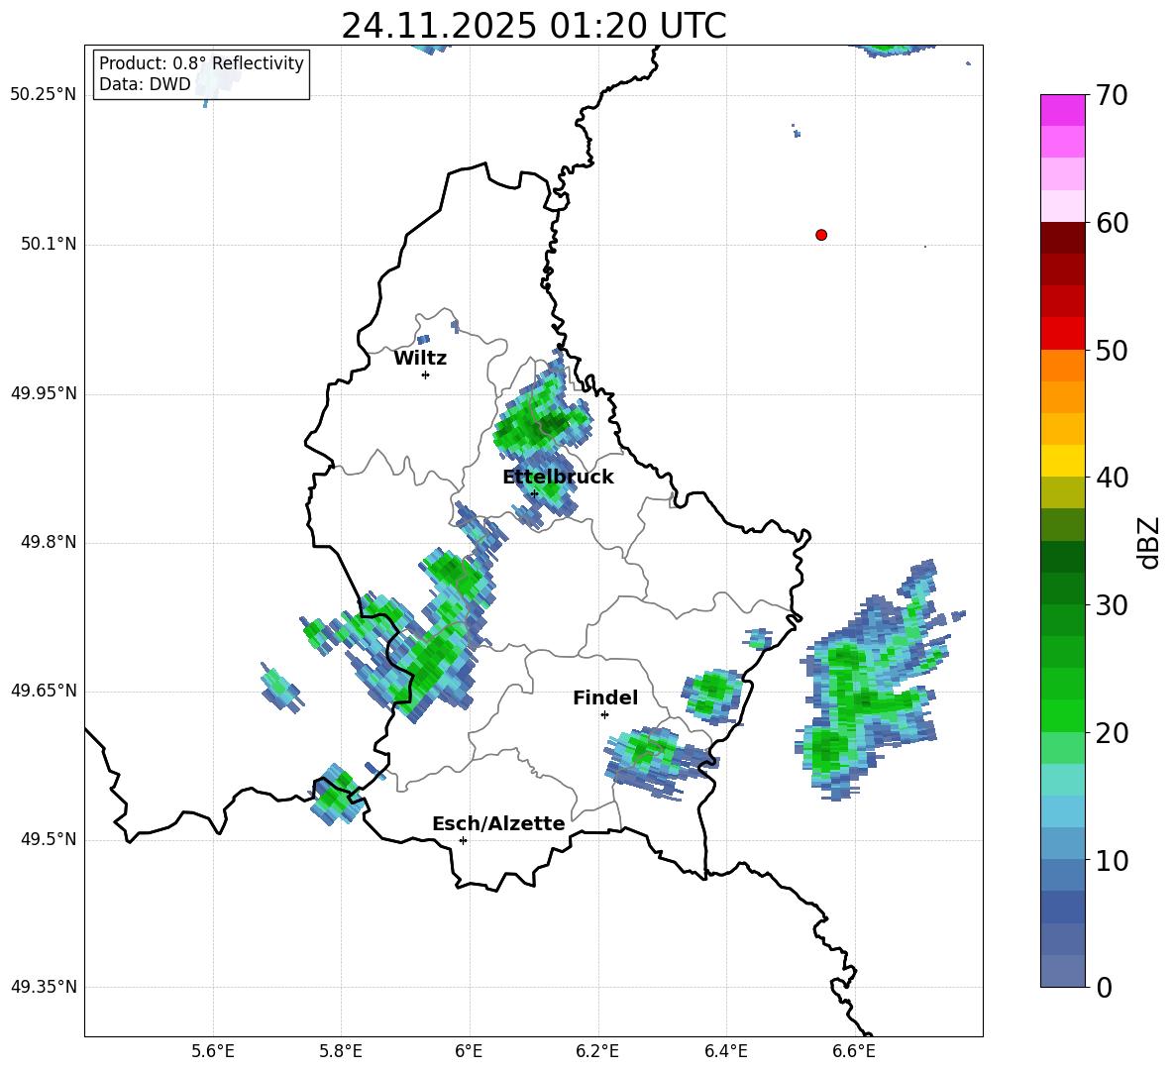This screenshot has width=1173, height=1071.
Task: Click the dBZ colorbar axis label
Action: click(1149, 542)
